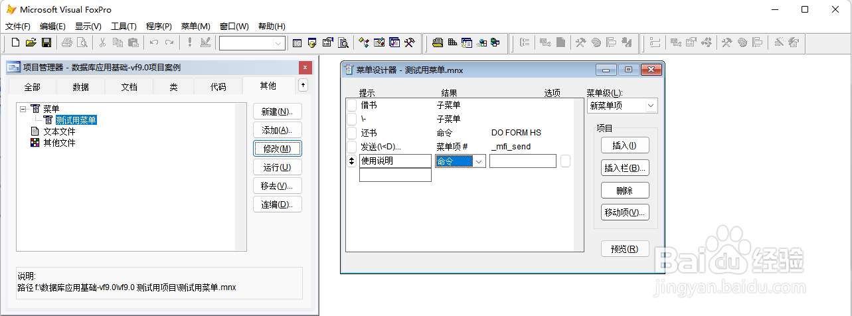
Task: Open the 窗口(W) menu
Action: click(x=234, y=27)
